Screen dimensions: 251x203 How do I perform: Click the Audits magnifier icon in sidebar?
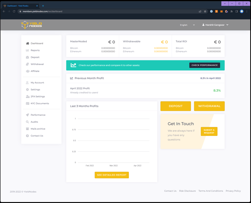[28, 122]
